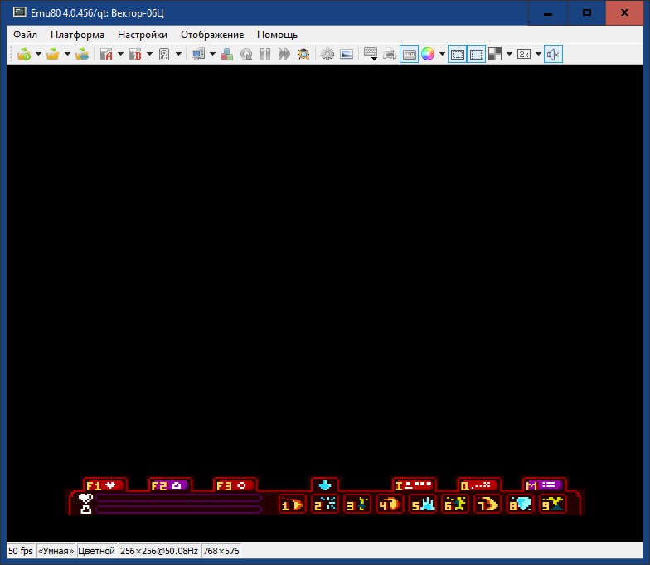Expand the platform monitor dropdown arrow
Screen dimensions: 650x565
point(212,55)
